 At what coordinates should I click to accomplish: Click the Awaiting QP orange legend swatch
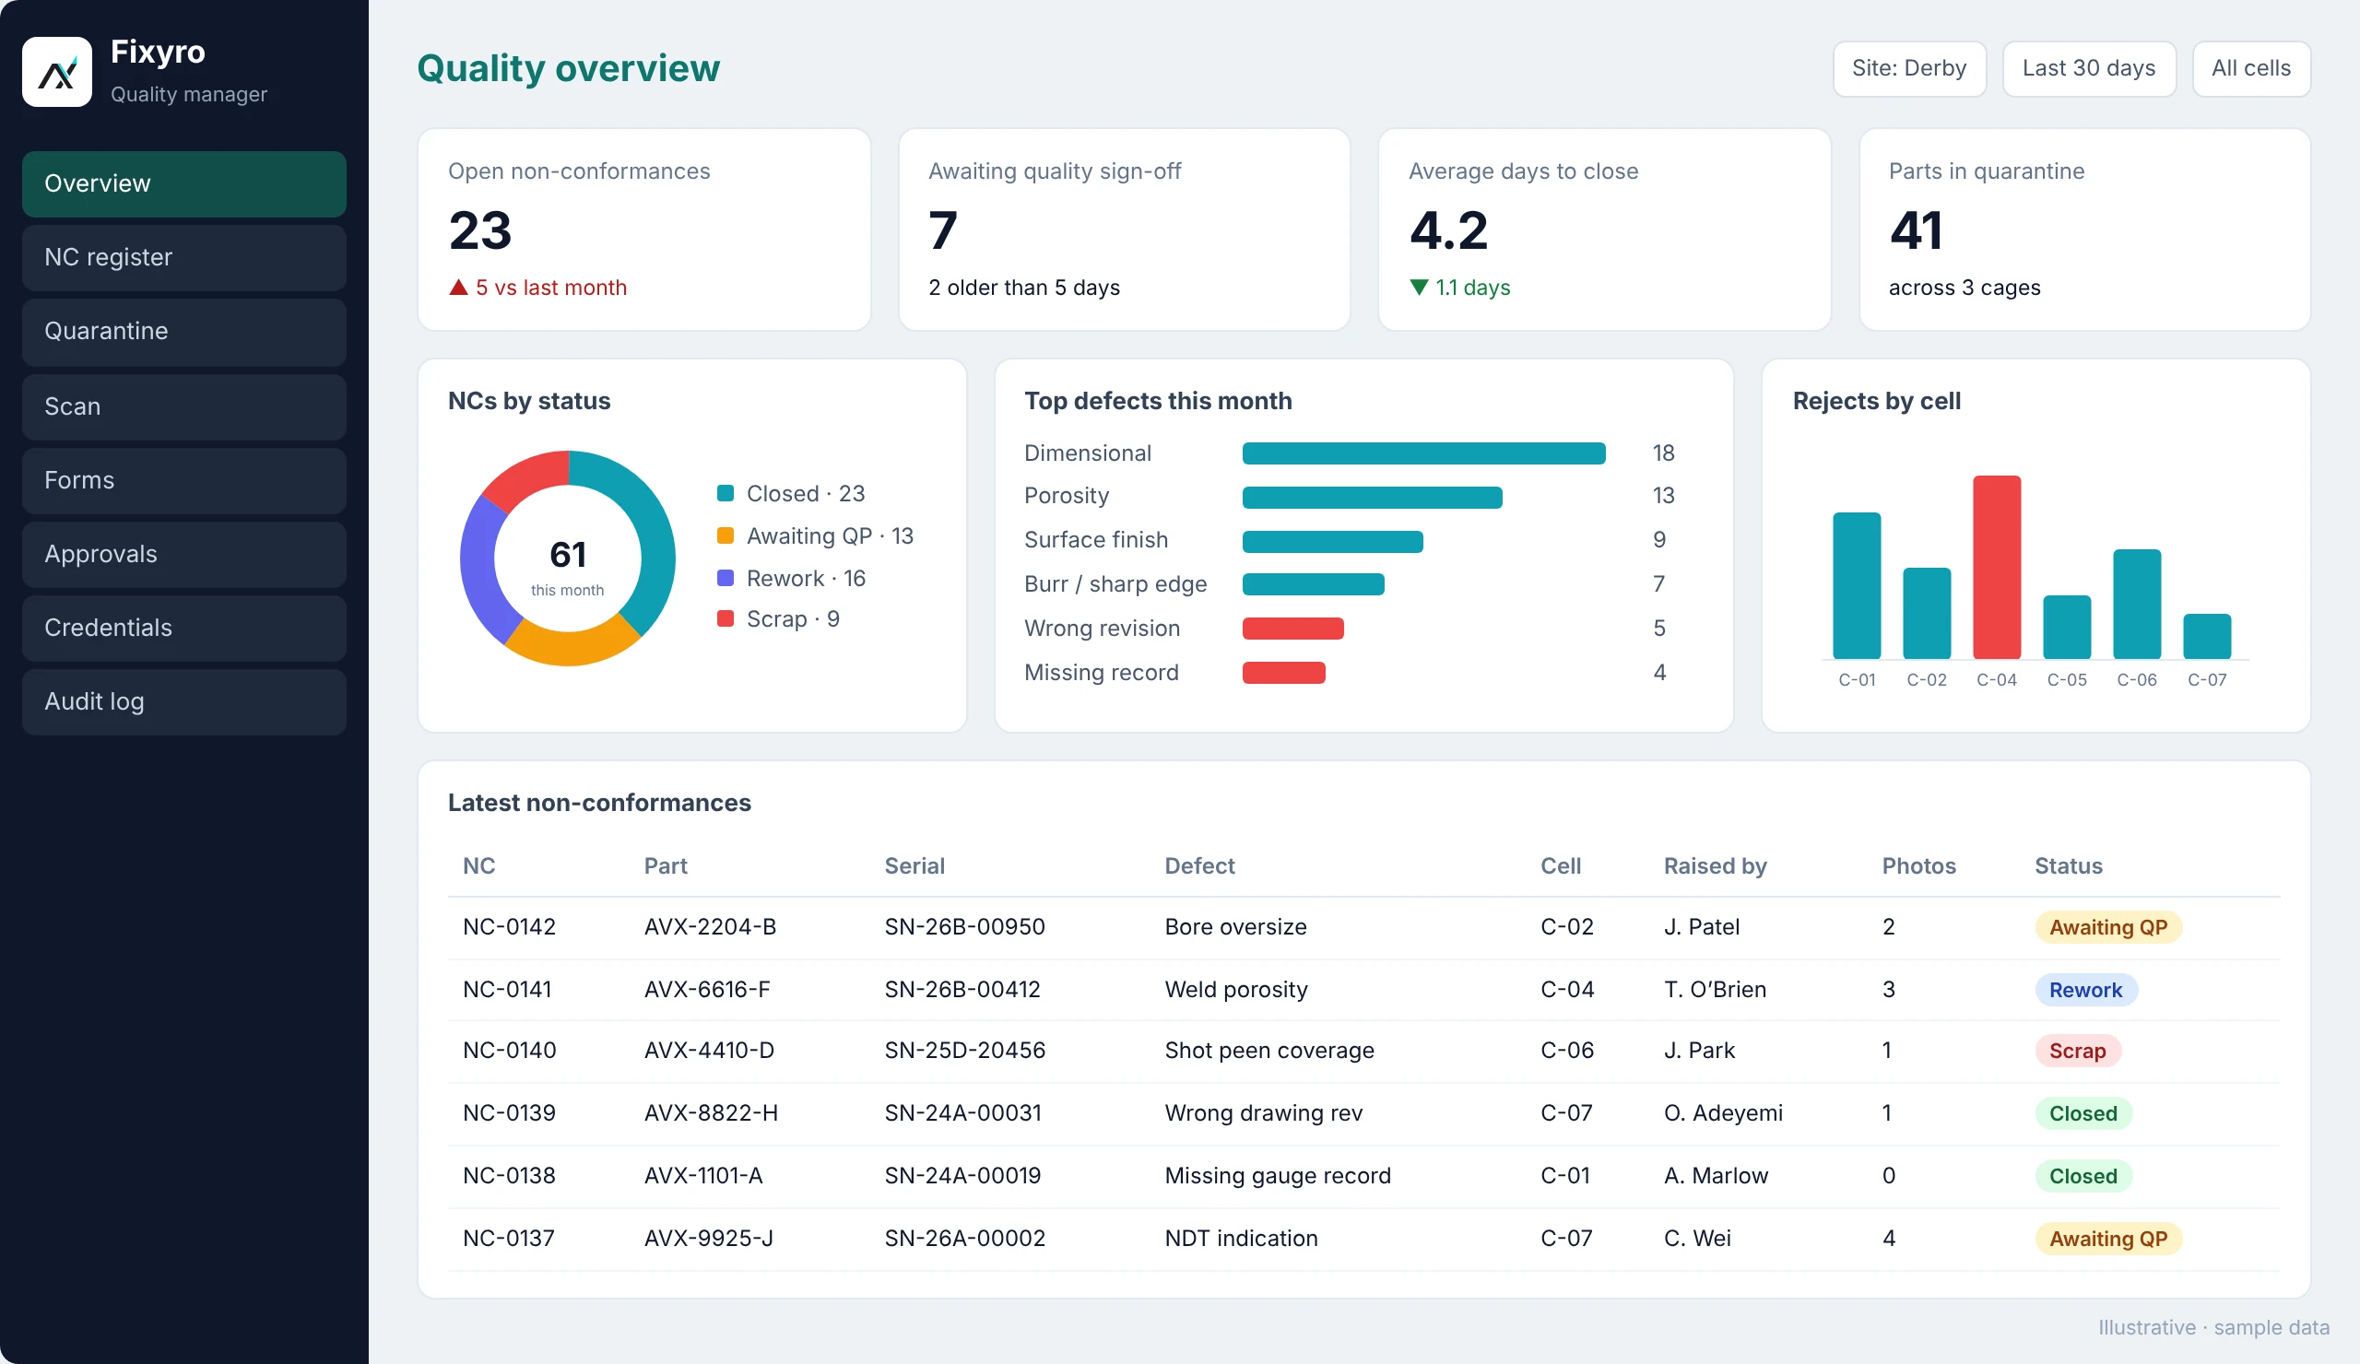(x=725, y=535)
